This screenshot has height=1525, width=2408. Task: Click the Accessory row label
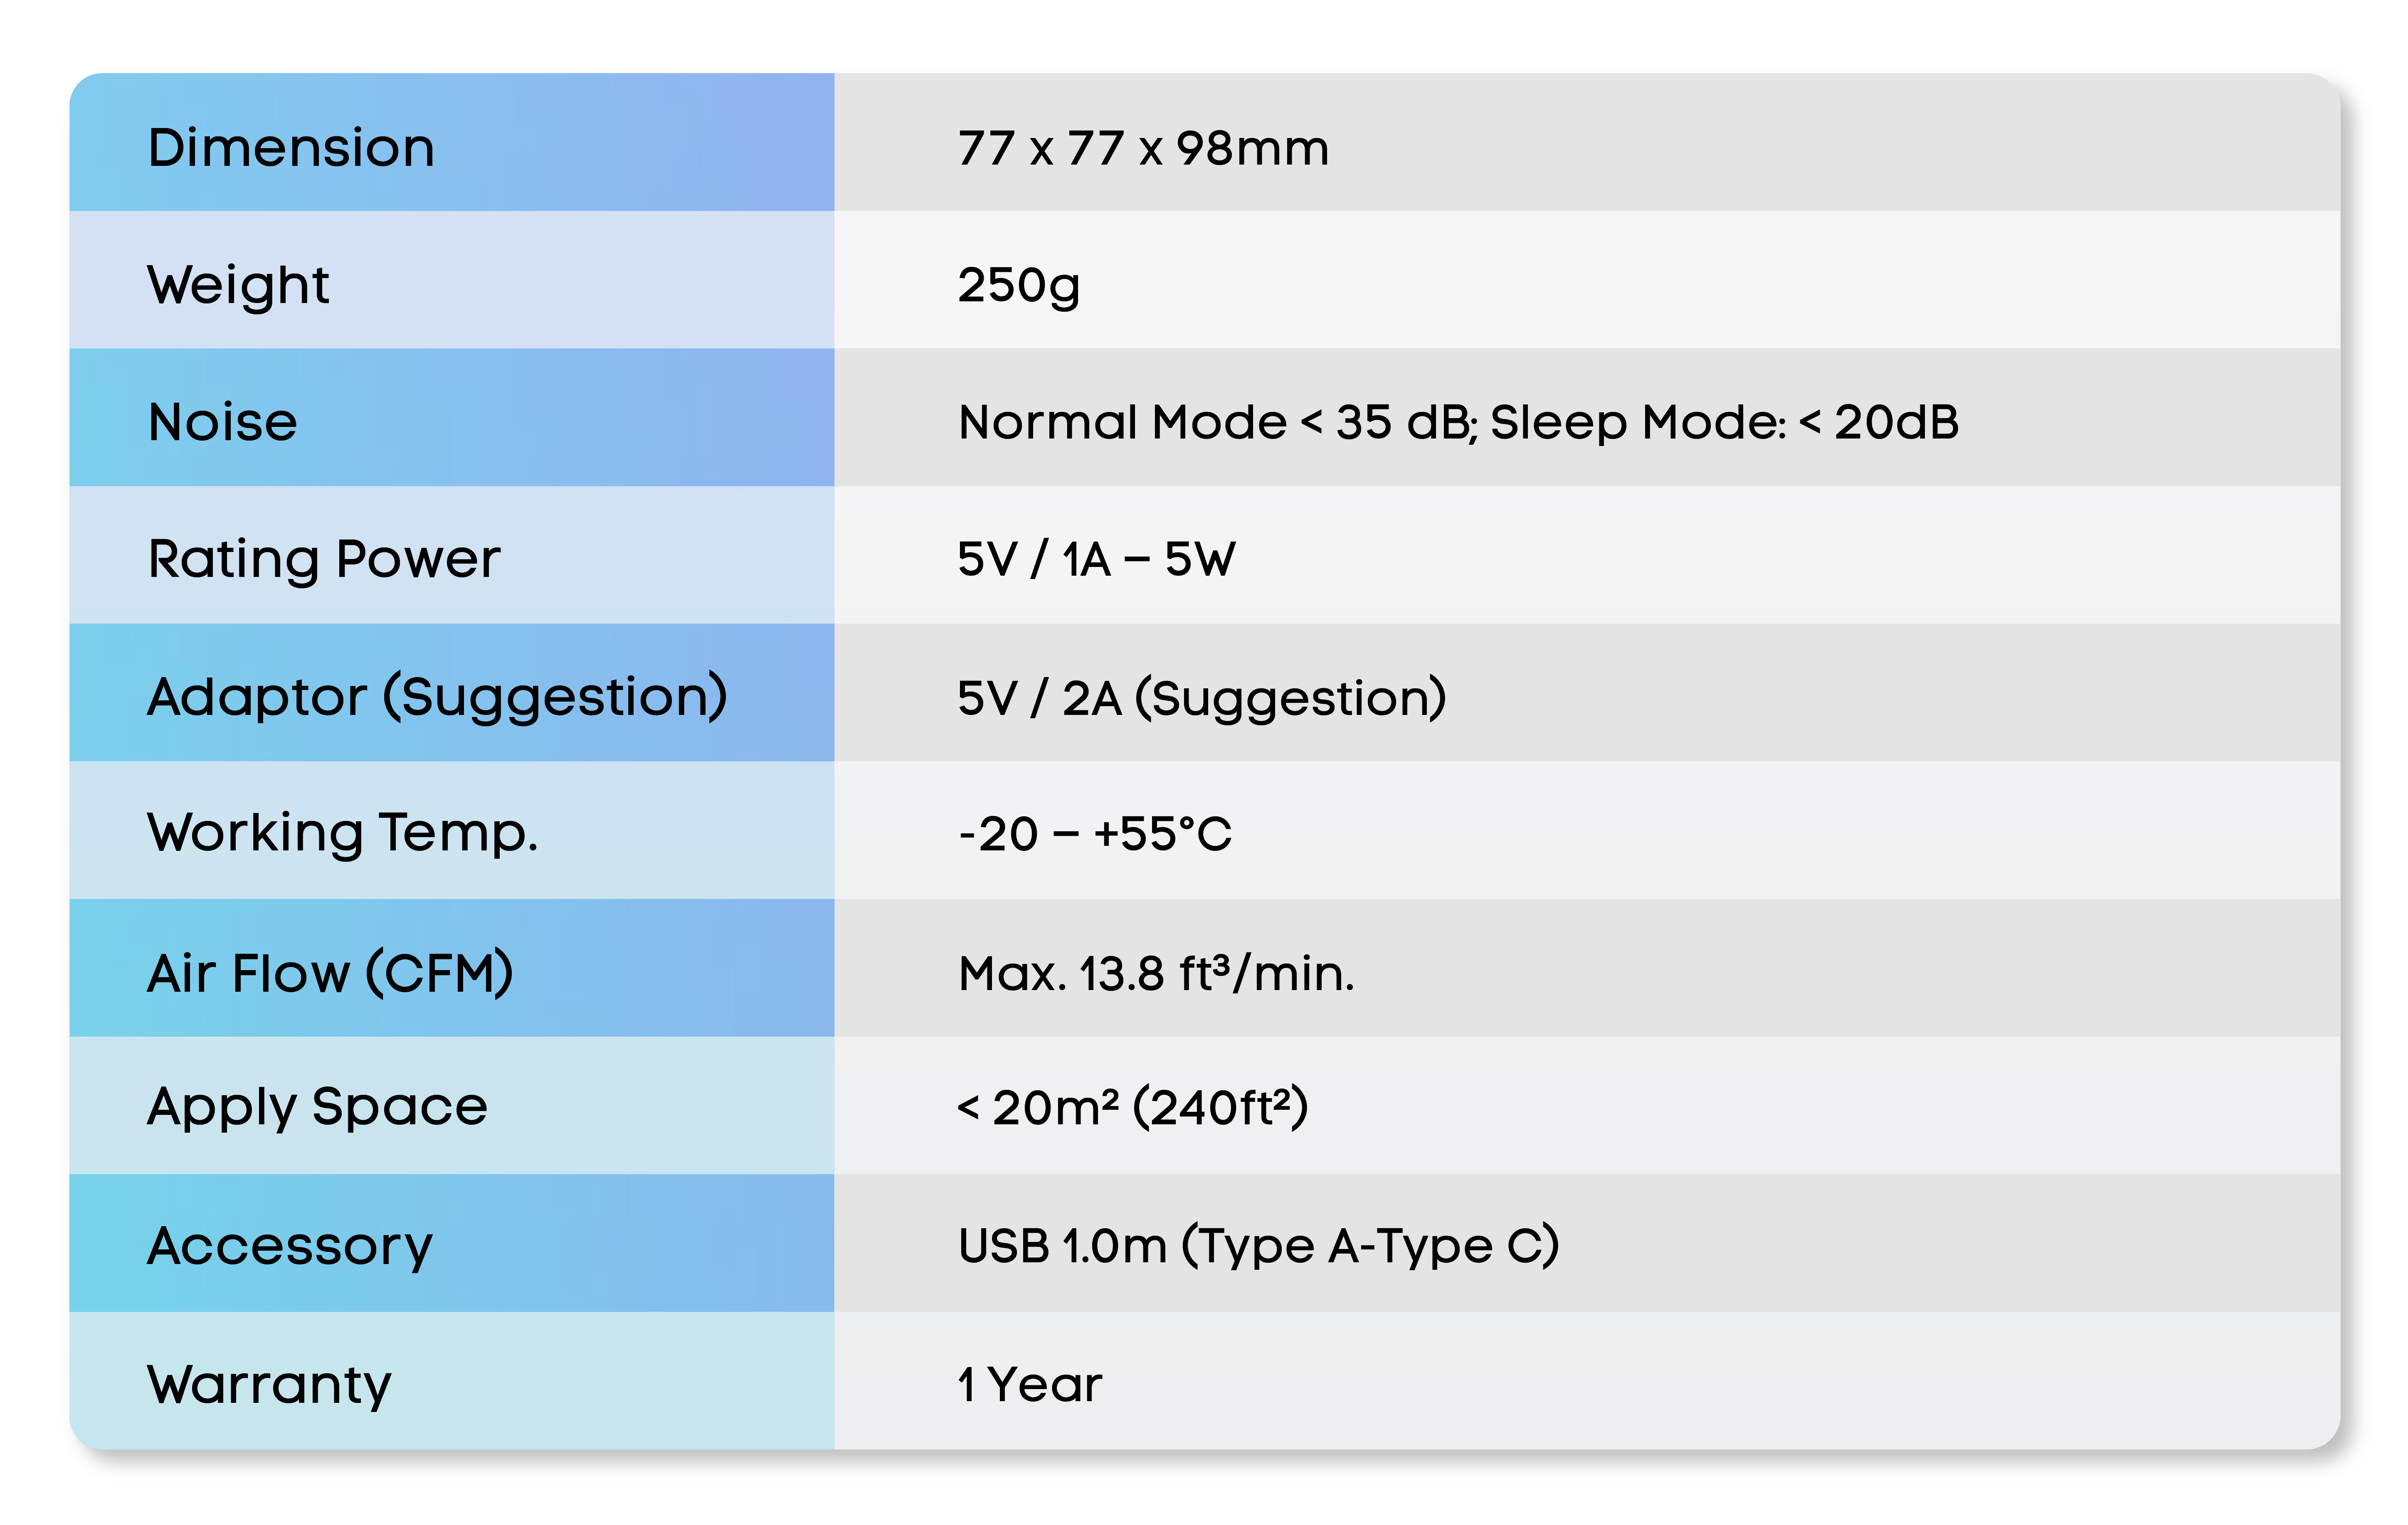tap(290, 1247)
